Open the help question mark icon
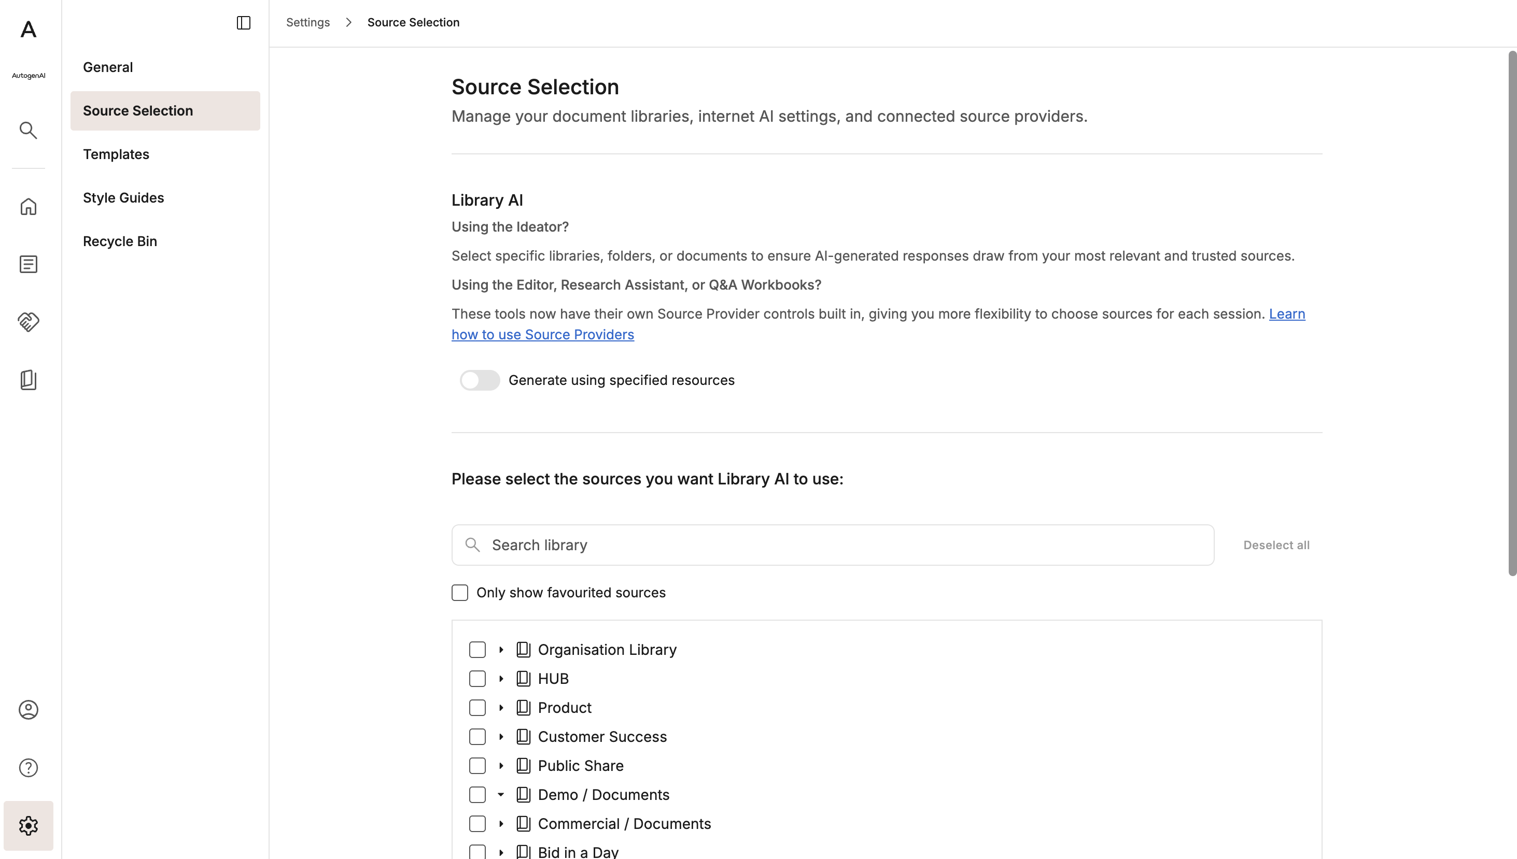1517x859 pixels. click(29, 767)
